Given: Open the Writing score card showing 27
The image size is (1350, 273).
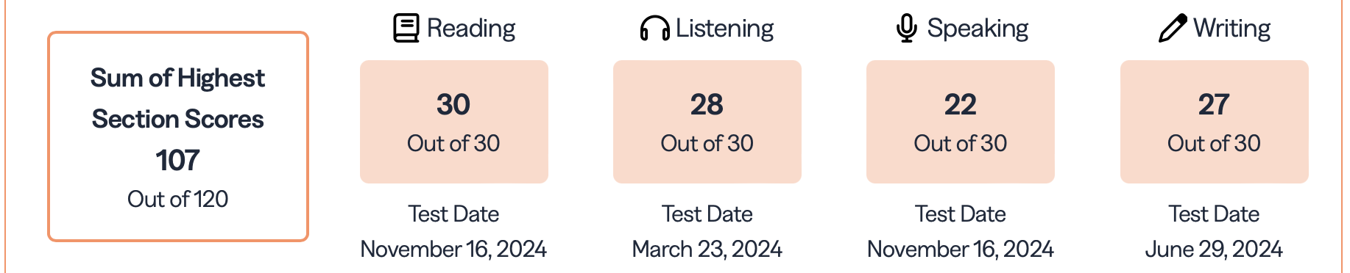Looking at the screenshot, I should click(x=1215, y=122).
